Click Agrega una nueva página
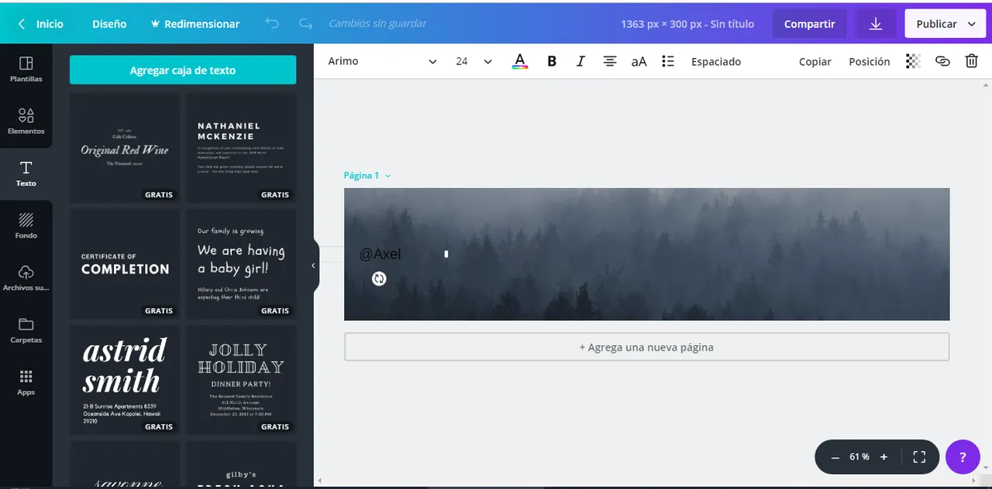 647,347
